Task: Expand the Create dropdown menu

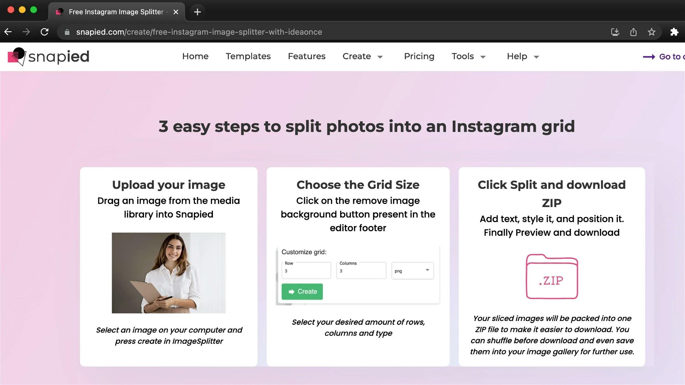Action: coord(362,56)
